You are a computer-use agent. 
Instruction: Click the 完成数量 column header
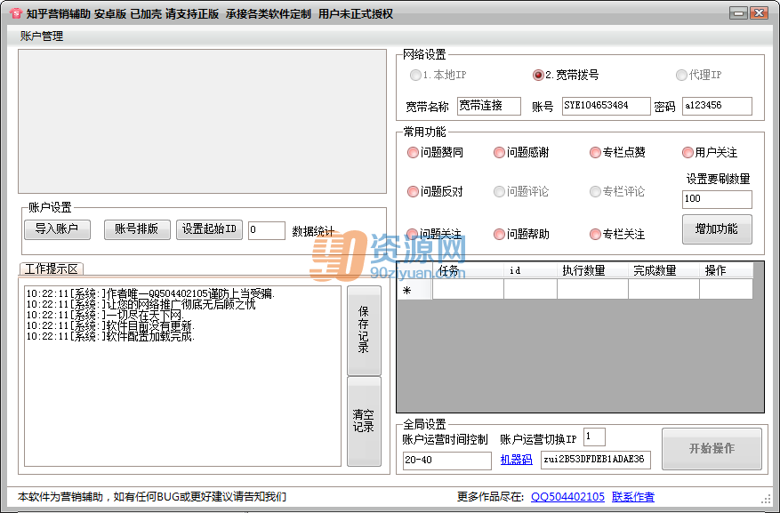click(x=663, y=270)
